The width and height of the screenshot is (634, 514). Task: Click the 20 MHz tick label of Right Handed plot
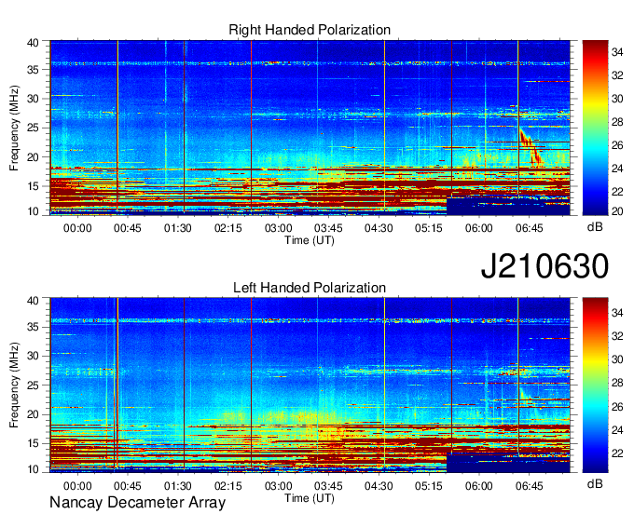pos(33,157)
